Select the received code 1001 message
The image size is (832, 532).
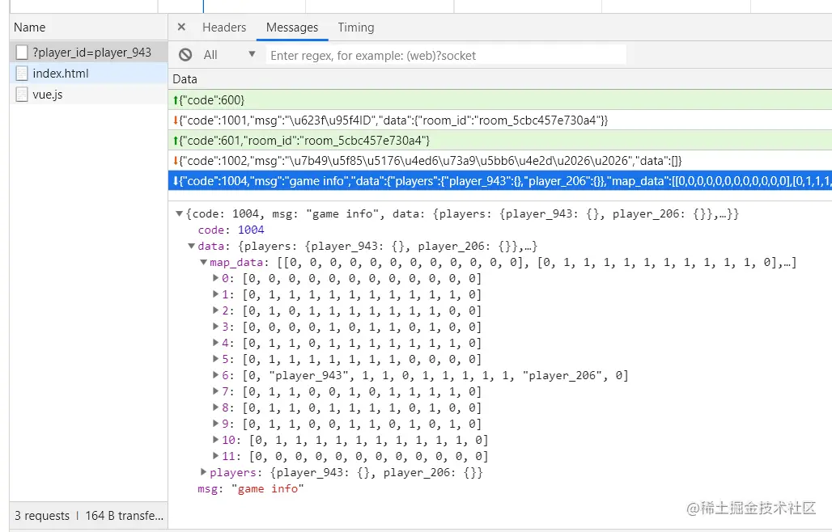click(390, 120)
